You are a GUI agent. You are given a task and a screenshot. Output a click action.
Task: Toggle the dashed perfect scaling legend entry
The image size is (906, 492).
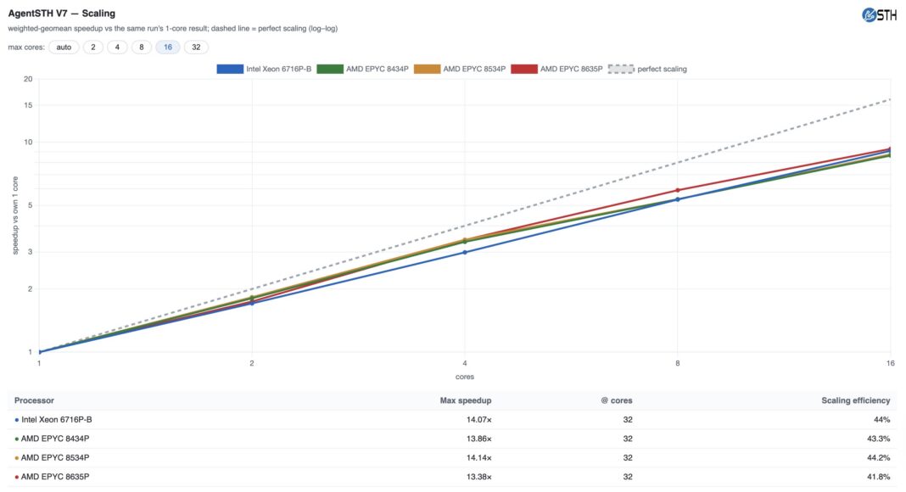648,69
